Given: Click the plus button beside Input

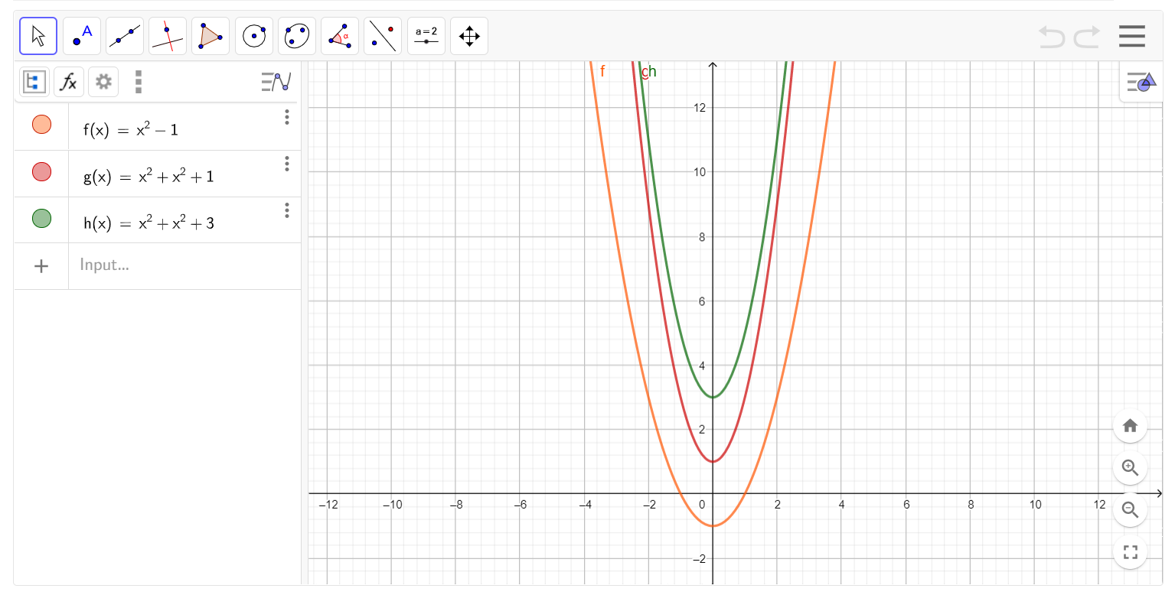Looking at the screenshot, I should click(41, 266).
